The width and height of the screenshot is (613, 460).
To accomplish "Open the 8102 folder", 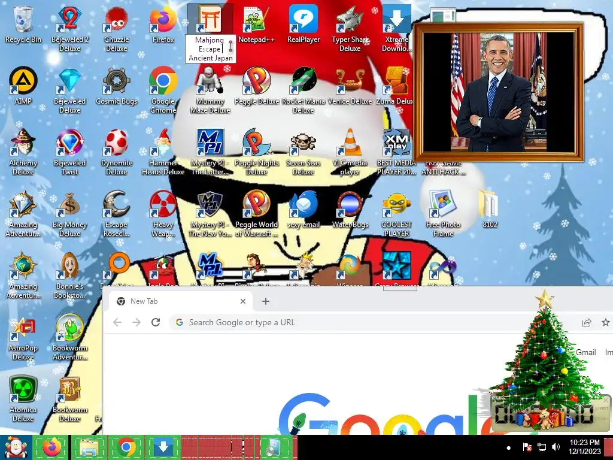I will (490, 210).
